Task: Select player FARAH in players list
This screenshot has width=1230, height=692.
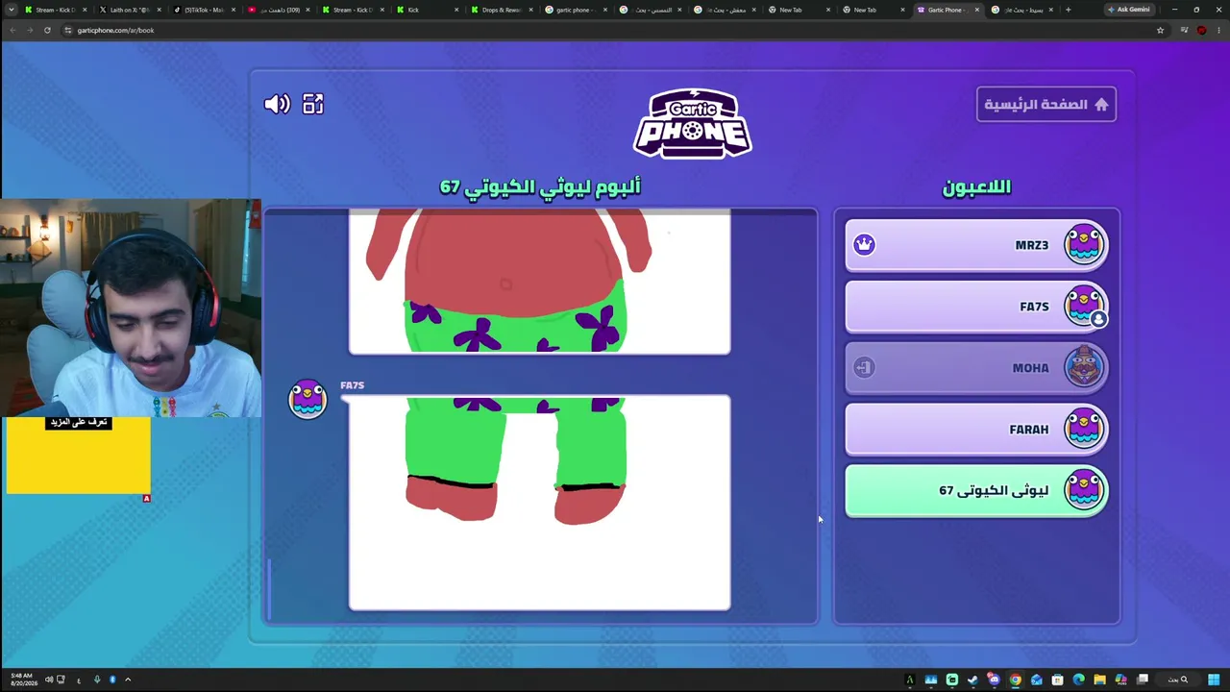Action: point(976,430)
